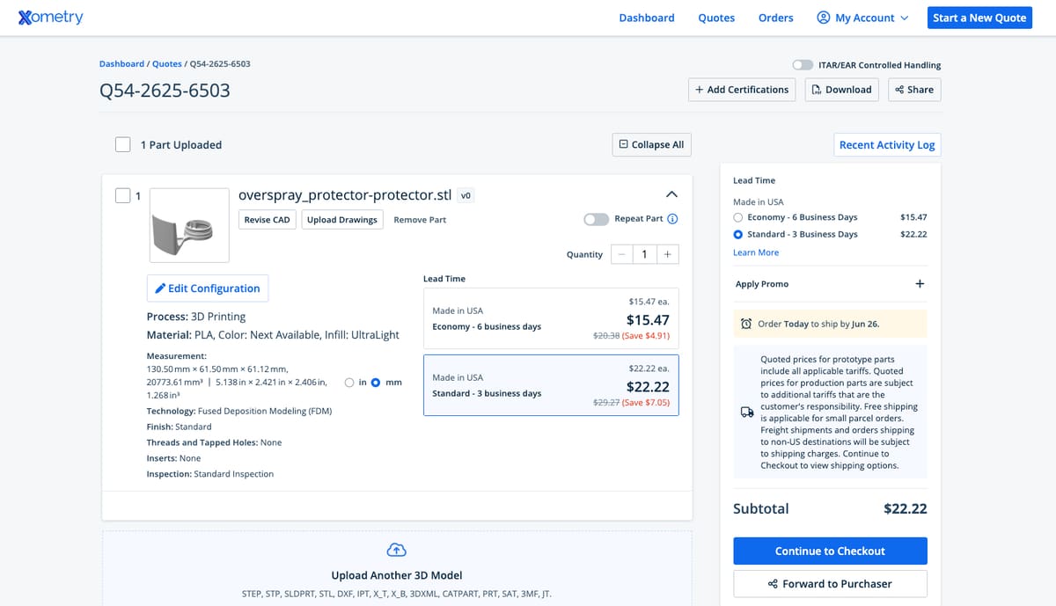Click the Share nodes icon

898,90
